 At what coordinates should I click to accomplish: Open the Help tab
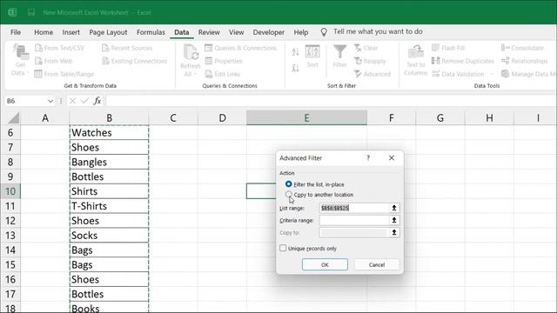click(301, 32)
